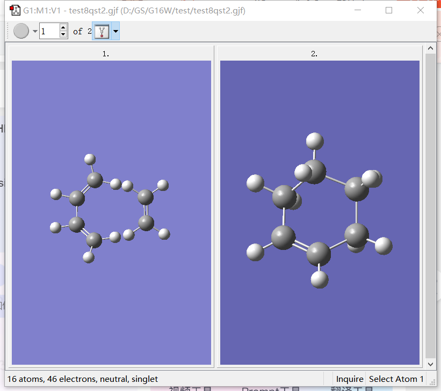Click Select Atom 1 in status bar

tap(396, 379)
